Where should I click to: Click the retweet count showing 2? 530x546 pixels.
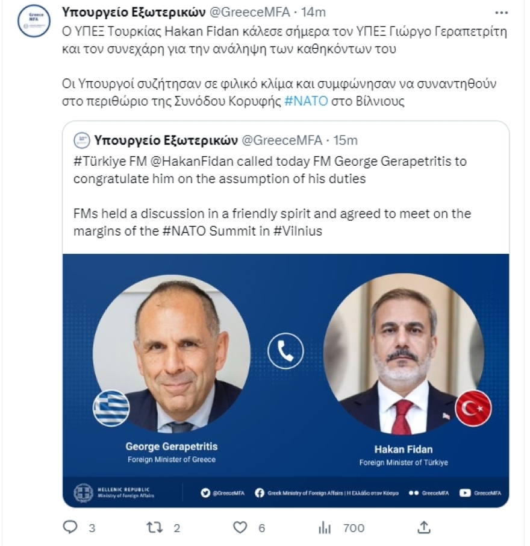point(175,527)
